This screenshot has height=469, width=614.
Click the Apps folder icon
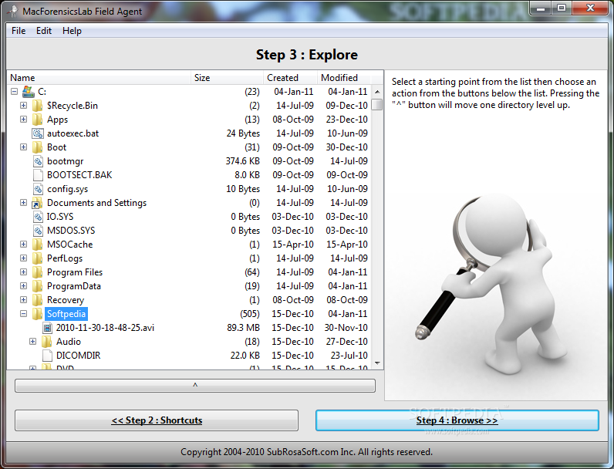click(38, 120)
